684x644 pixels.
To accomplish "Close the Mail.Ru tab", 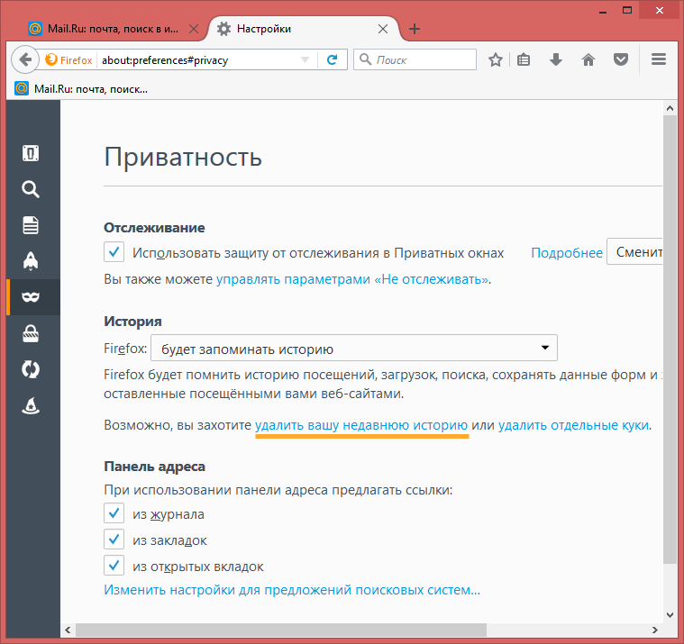I will pos(194,29).
